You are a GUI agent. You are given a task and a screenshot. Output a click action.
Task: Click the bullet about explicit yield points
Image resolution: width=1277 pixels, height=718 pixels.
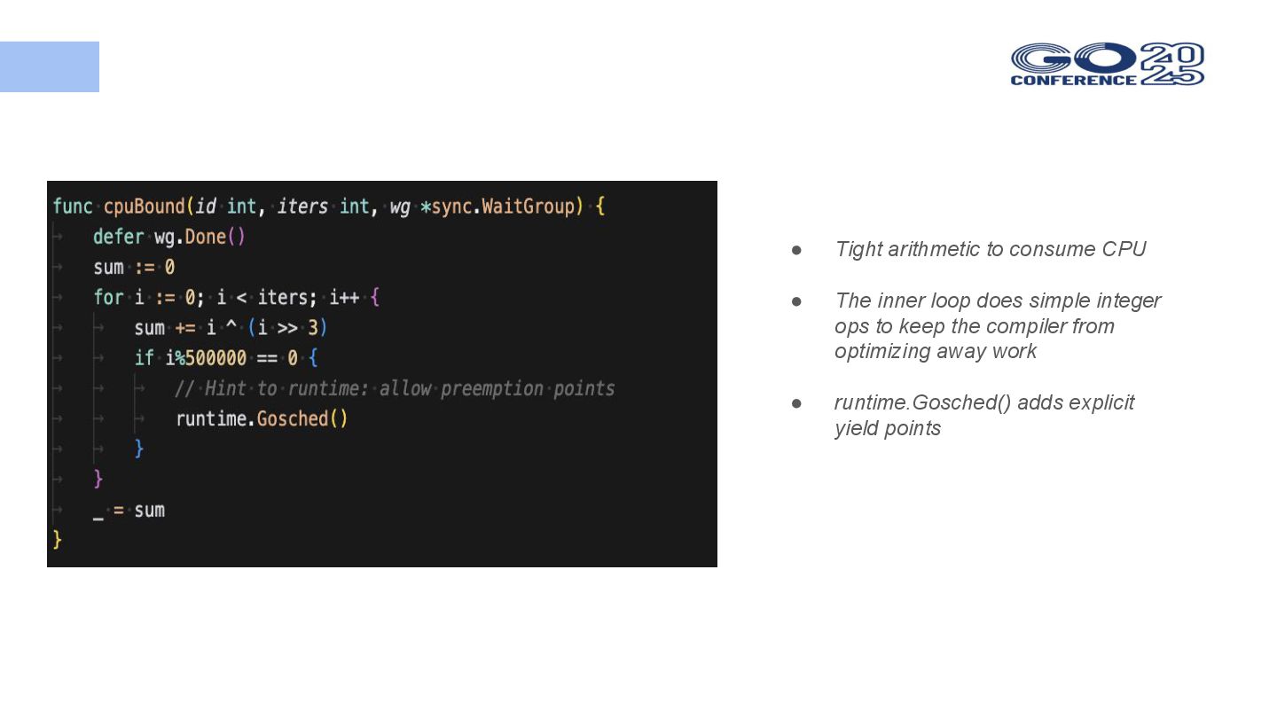point(984,415)
